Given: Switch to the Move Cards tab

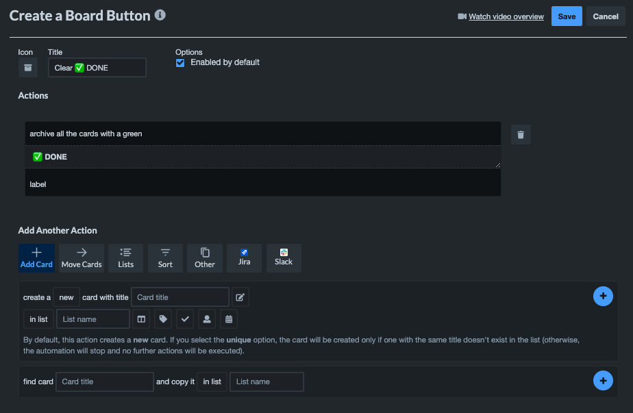Looking at the screenshot, I should pos(82,258).
